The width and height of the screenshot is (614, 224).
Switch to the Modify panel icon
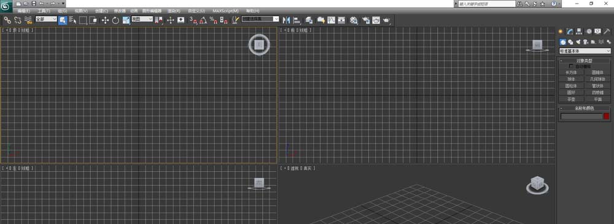coord(570,32)
